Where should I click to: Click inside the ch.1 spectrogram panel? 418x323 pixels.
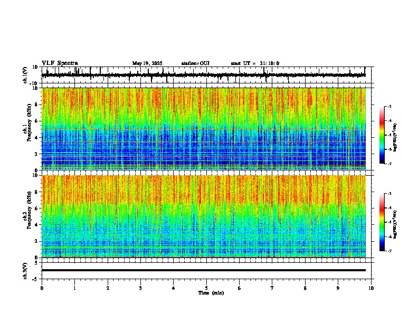point(204,129)
